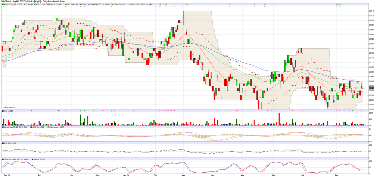The height and width of the screenshot is (180, 375).
Task: Click the 'Mar' date axis label
Action: click(x=183, y=175)
